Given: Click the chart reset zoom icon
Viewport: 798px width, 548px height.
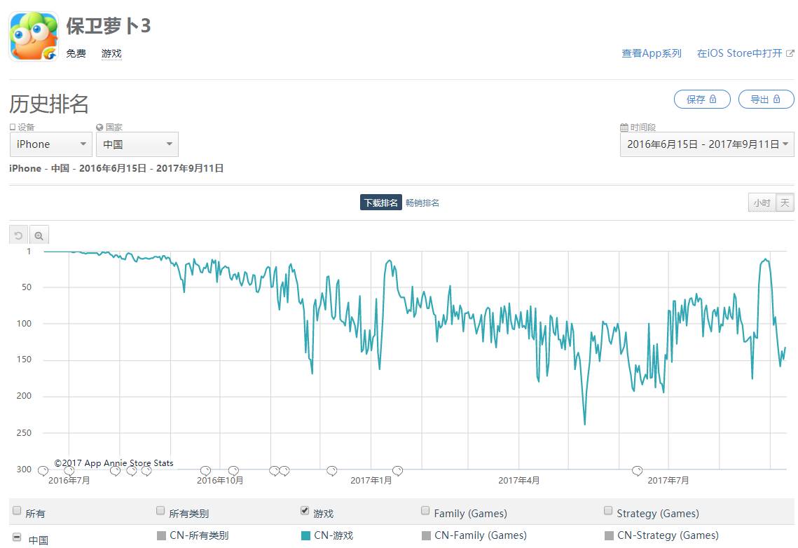Looking at the screenshot, I should 19,235.
